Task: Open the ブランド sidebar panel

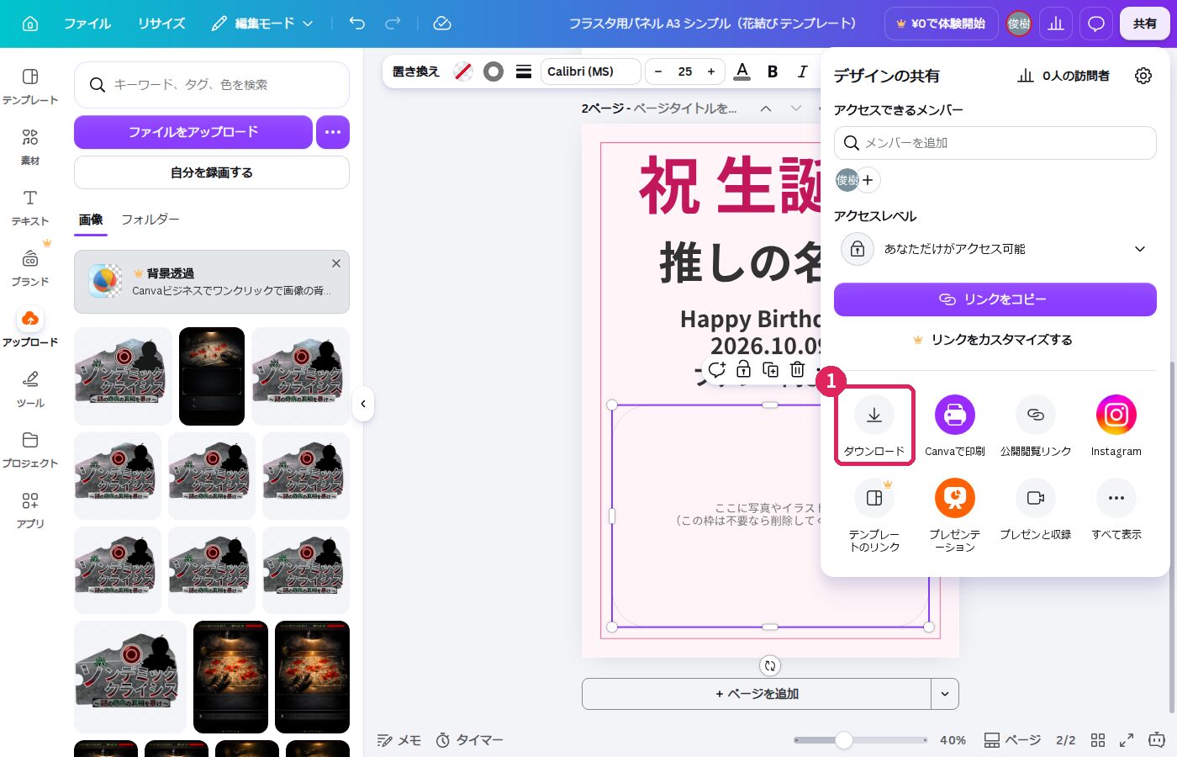Action: coord(30,268)
